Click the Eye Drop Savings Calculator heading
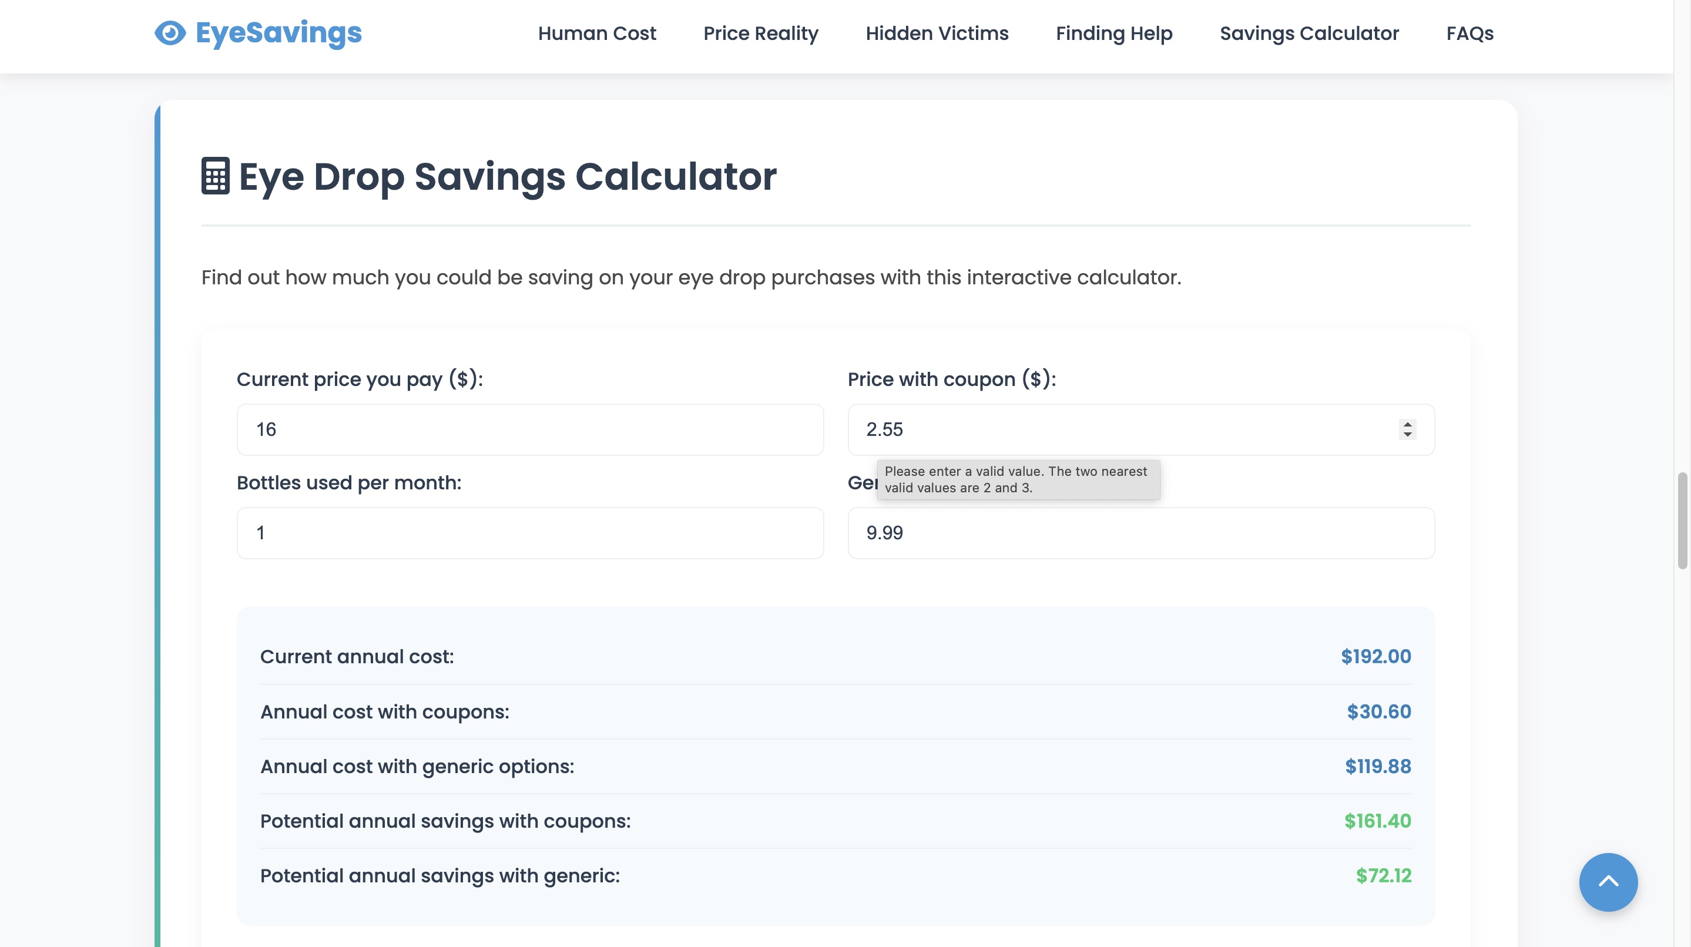The image size is (1691, 947). click(x=507, y=177)
